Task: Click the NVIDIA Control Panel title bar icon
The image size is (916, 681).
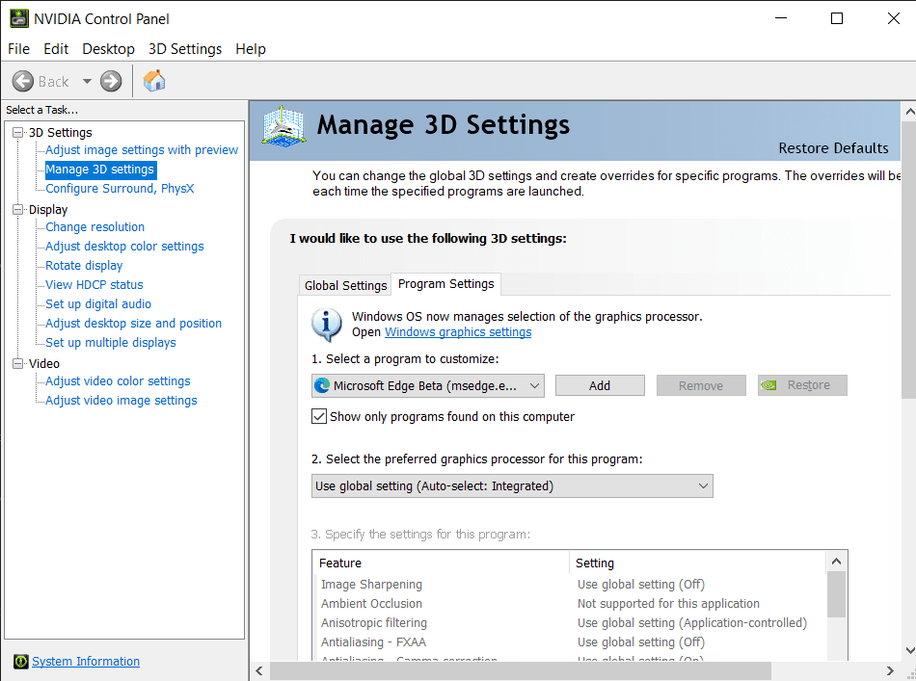Action: 18,18
